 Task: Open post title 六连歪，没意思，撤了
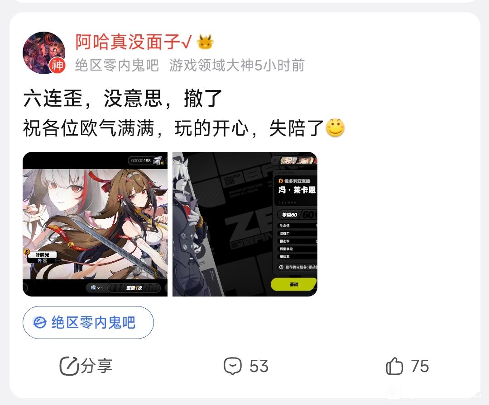123,99
